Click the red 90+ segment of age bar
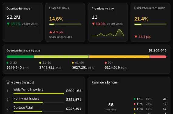173x114 pixels. tap(158, 57)
